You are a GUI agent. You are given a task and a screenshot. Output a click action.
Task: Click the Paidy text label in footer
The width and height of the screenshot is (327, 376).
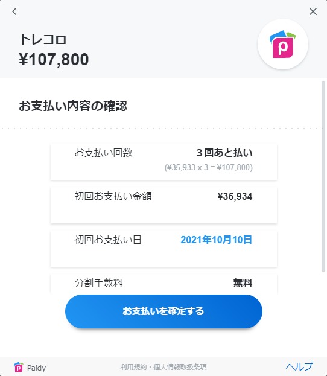(x=36, y=368)
